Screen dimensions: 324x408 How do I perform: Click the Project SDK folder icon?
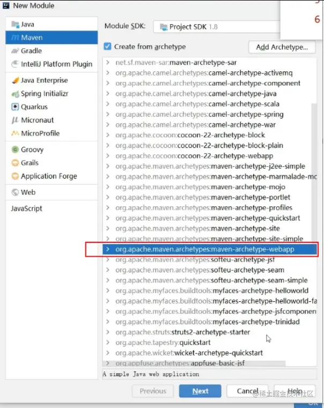[164, 27]
